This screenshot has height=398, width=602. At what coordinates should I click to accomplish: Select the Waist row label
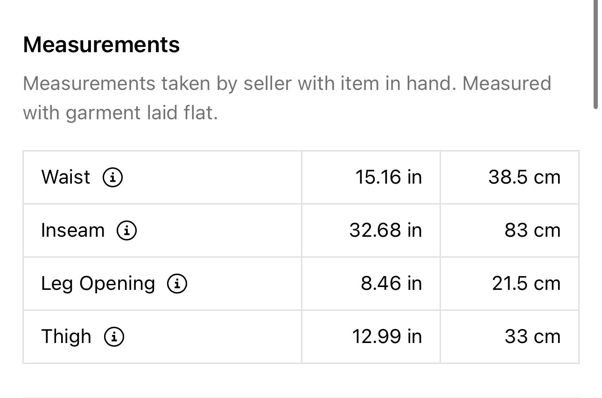coord(66,178)
